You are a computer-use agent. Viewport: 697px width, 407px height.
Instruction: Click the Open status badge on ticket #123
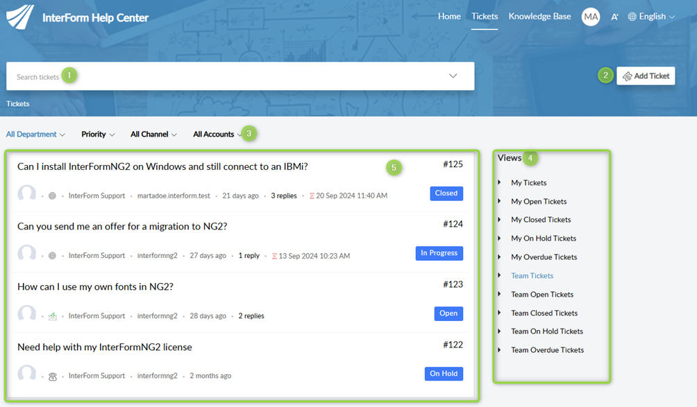pyautogui.click(x=448, y=314)
